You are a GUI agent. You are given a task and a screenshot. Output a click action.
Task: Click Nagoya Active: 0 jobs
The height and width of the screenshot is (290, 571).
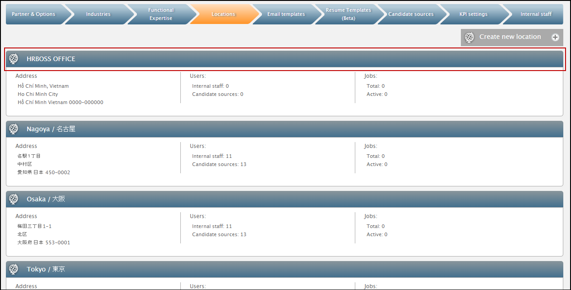[x=377, y=164]
